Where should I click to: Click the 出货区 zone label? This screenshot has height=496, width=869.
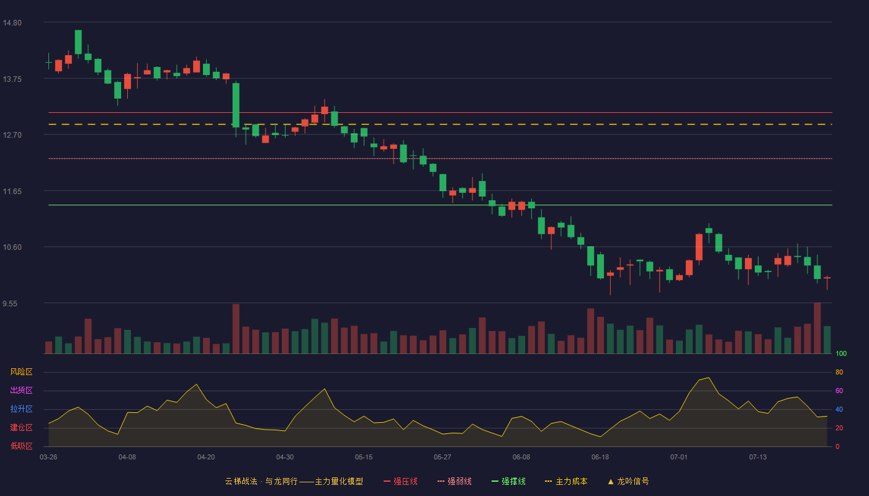21,391
